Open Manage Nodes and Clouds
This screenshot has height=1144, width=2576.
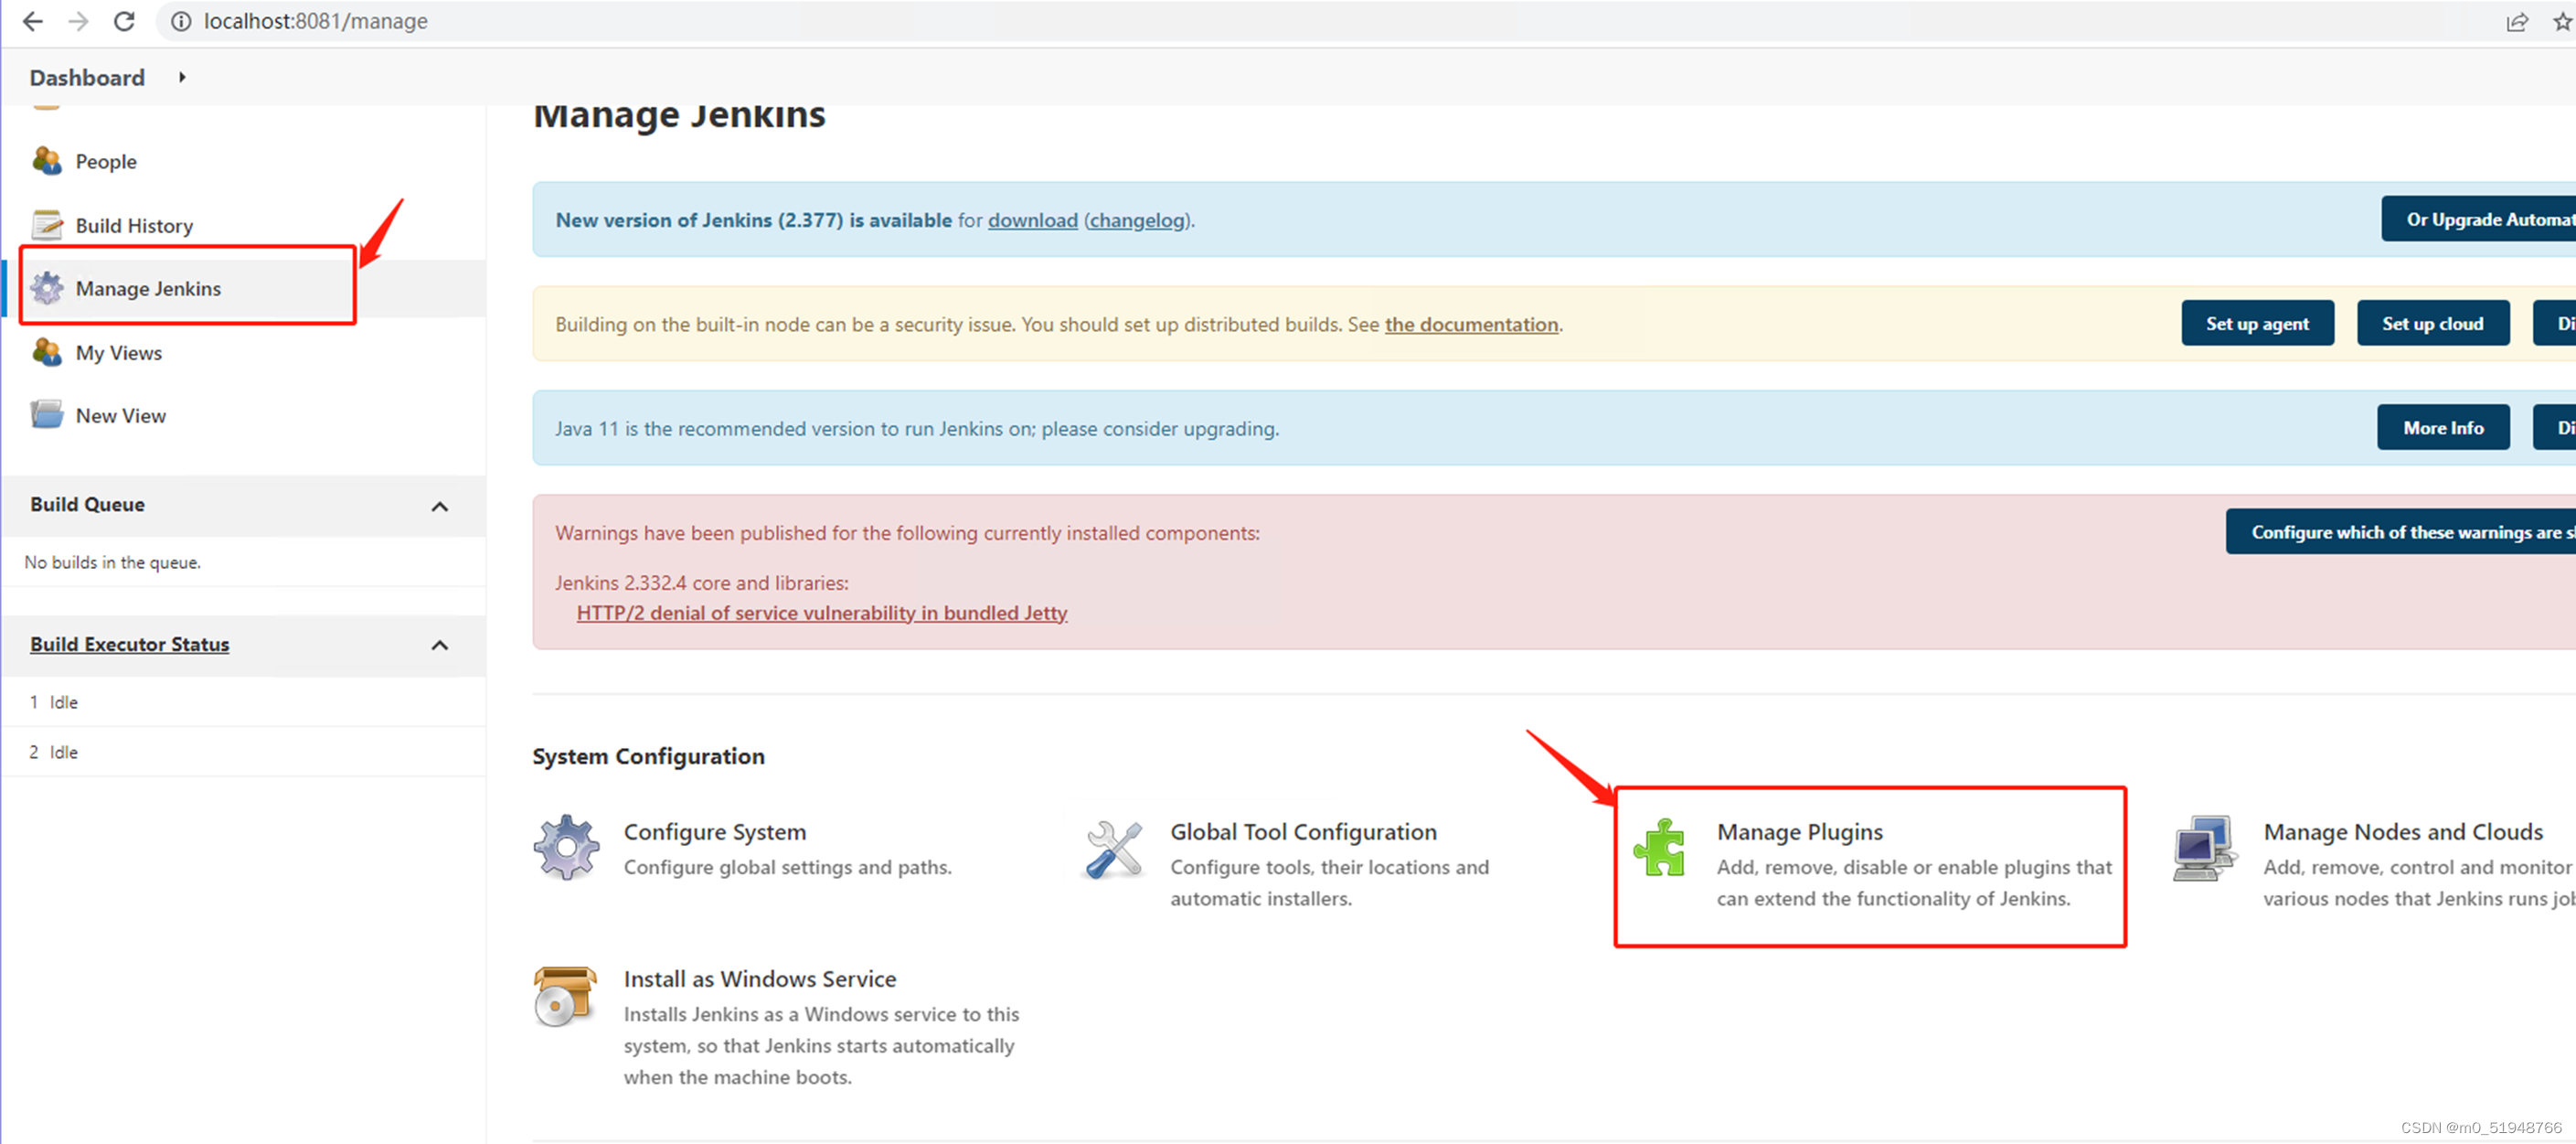(x=2402, y=831)
